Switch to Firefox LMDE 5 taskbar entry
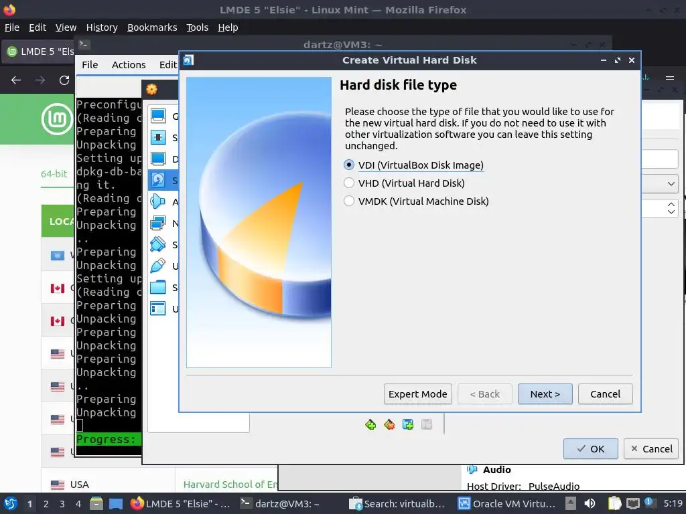 (x=181, y=503)
